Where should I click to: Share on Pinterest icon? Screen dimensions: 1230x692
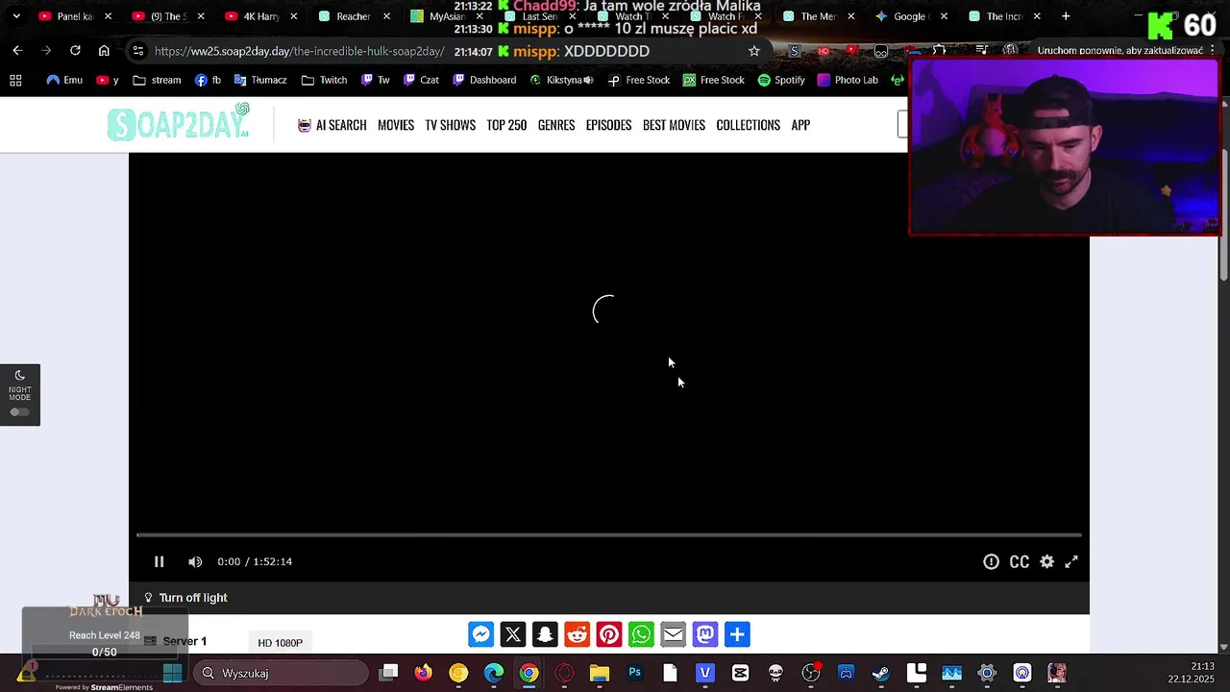click(609, 634)
